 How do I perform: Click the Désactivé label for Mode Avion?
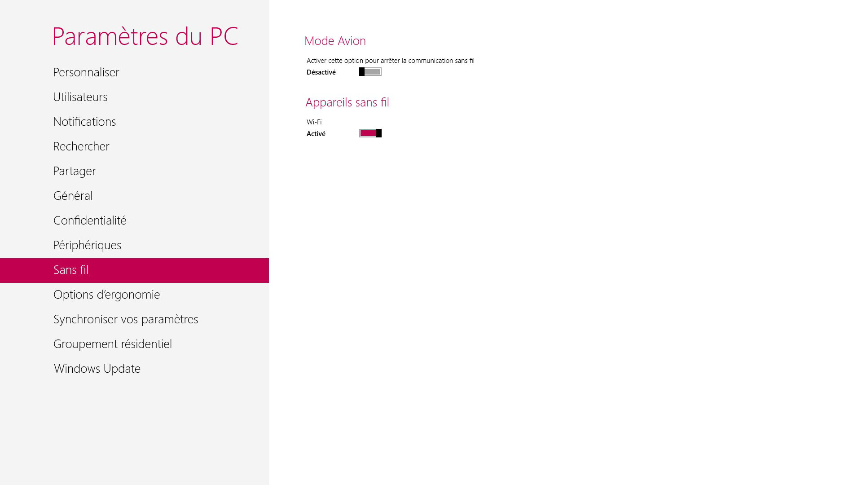[321, 72]
